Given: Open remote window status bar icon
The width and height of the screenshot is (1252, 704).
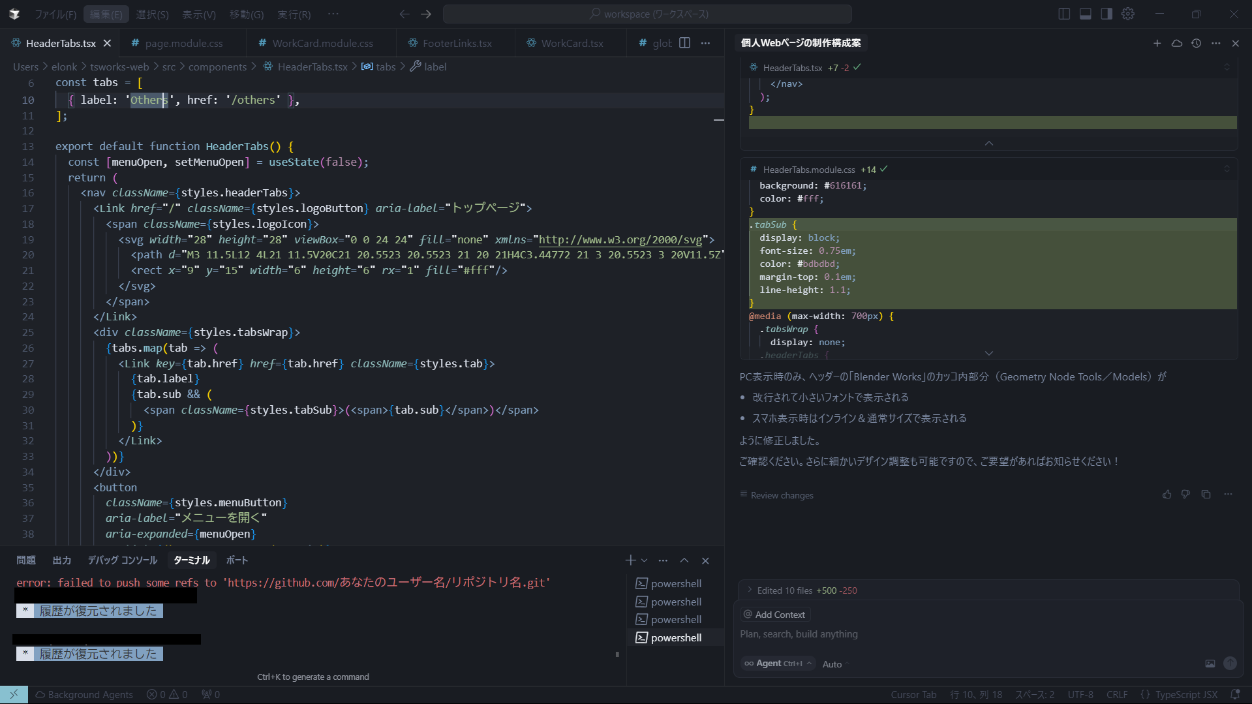Looking at the screenshot, I should click(14, 695).
